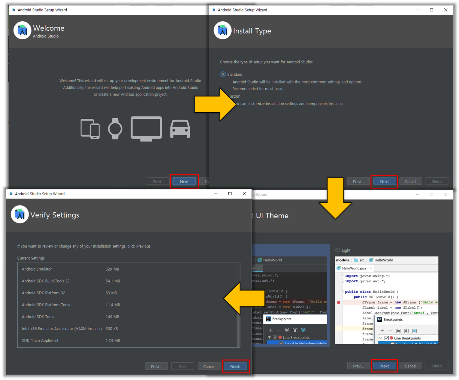Screen dimensions: 459x380
Task: Click Finish in the Verify Settings window
Action: point(235,366)
